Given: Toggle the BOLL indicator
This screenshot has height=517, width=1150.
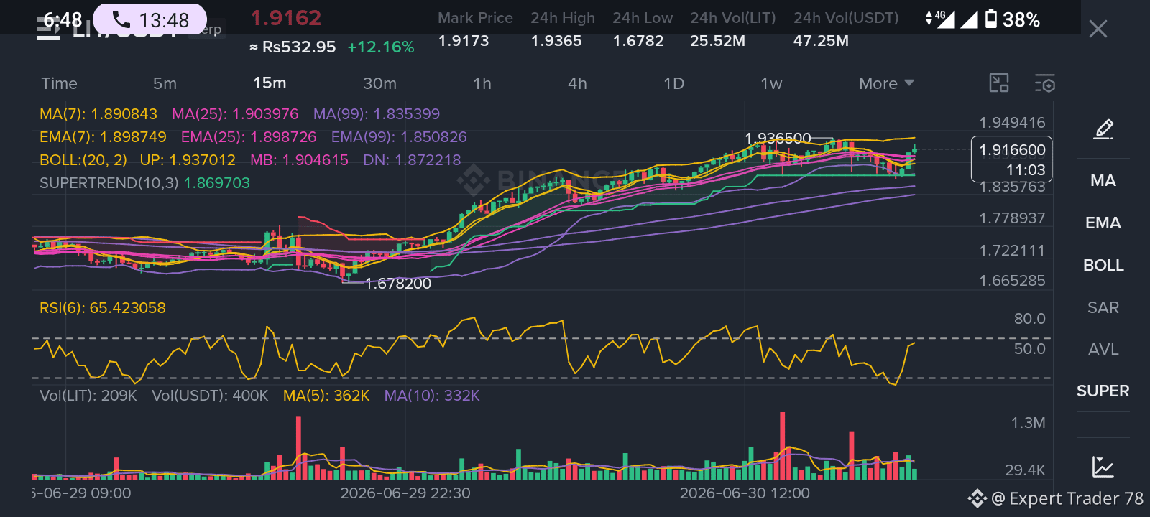Looking at the screenshot, I should coord(1103,265).
